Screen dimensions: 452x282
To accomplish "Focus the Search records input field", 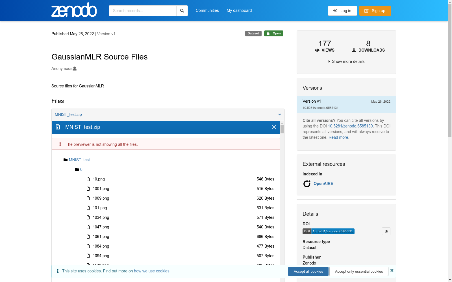I will pos(142,11).
